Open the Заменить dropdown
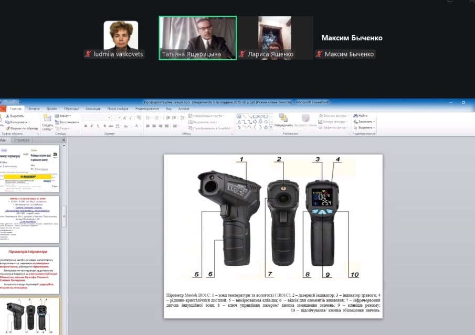This screenshot has height=335, width=475. coord(365,122)
